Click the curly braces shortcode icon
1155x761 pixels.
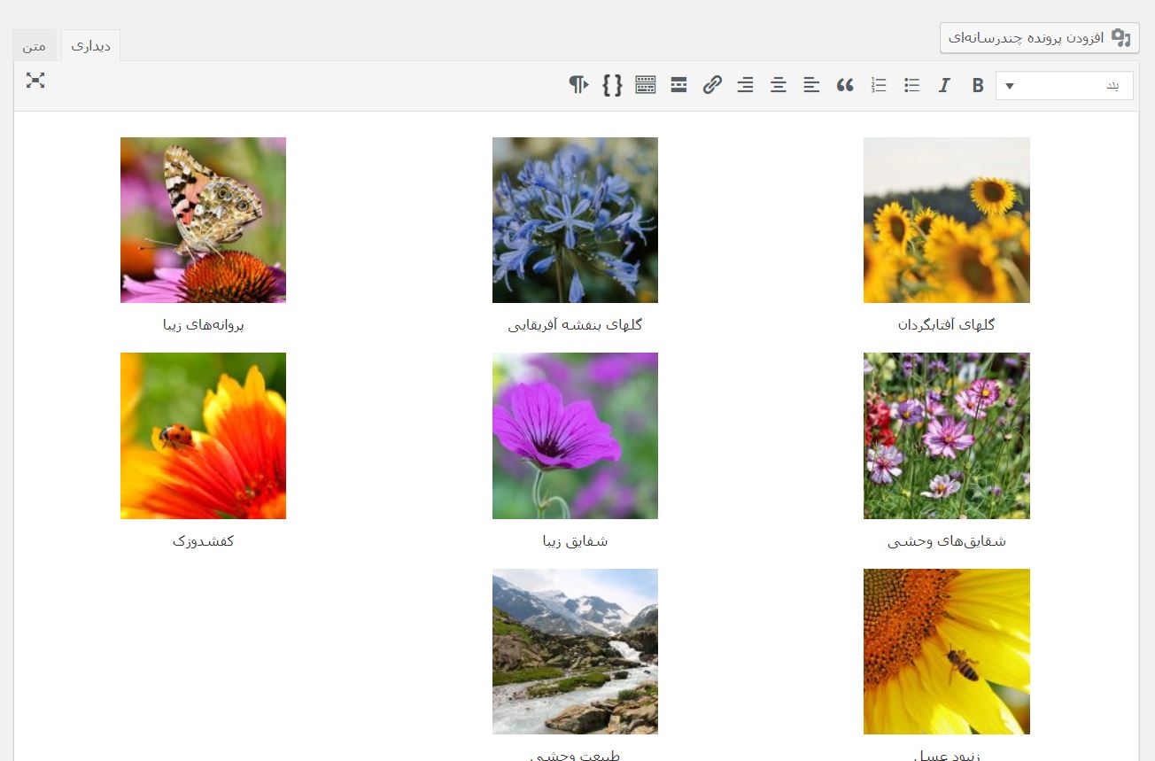pos(612,85)
